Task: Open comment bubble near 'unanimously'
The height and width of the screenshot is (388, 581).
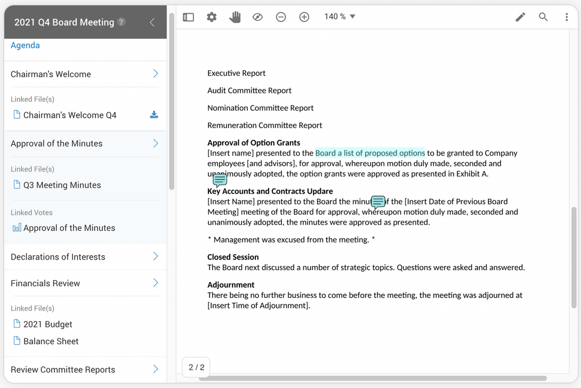Action: click(x=220, y=181)
